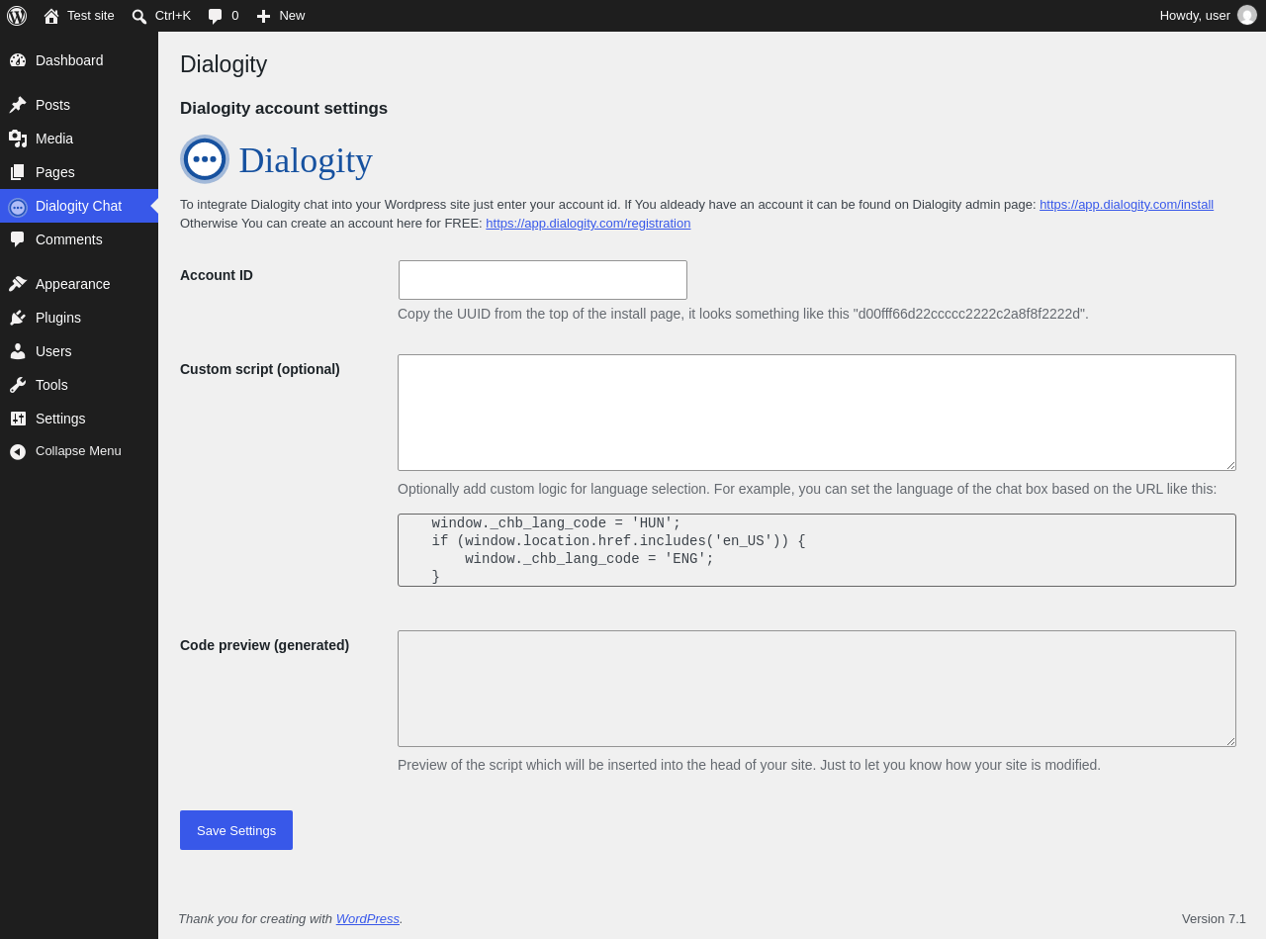This screenshot has width=1266, height=939.
Task: Click the Account ID UUID help text
Action: (x=743, y=314)
